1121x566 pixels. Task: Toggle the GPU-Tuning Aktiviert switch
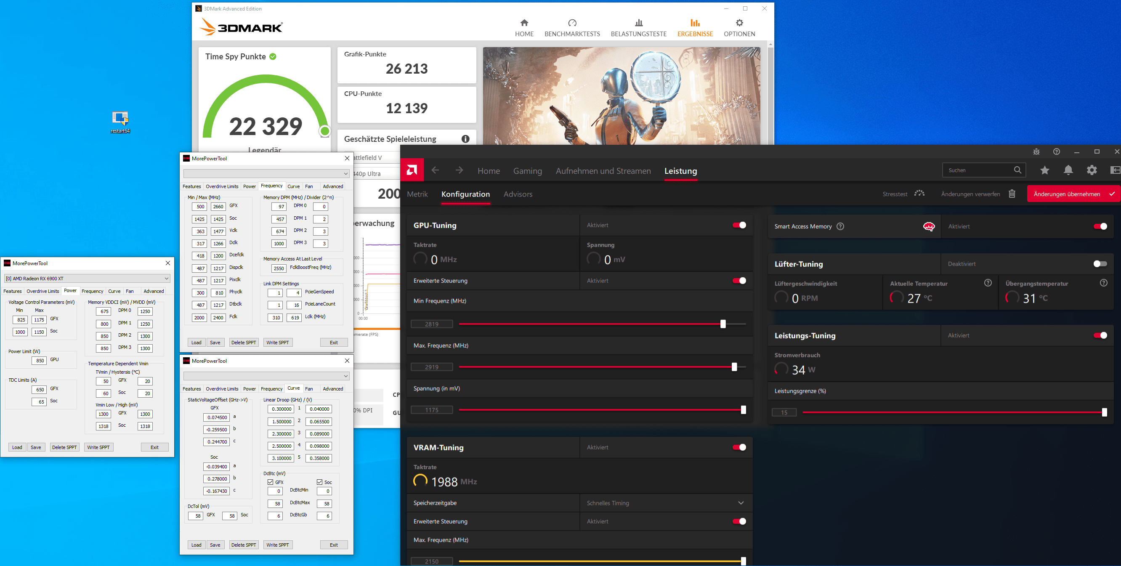pyautogui.click(x=739, y=225)
